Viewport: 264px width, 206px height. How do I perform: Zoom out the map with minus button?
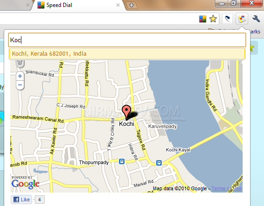pos(20,85)
